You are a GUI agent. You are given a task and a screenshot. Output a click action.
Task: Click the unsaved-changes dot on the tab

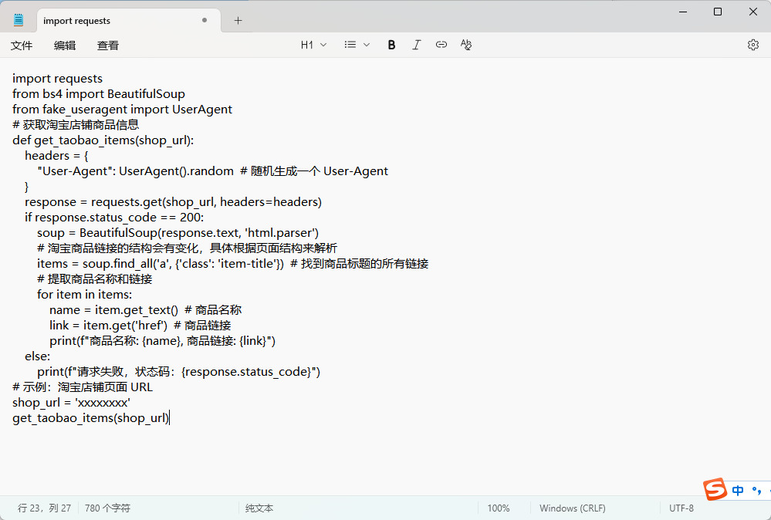click(x=205, y=20)
